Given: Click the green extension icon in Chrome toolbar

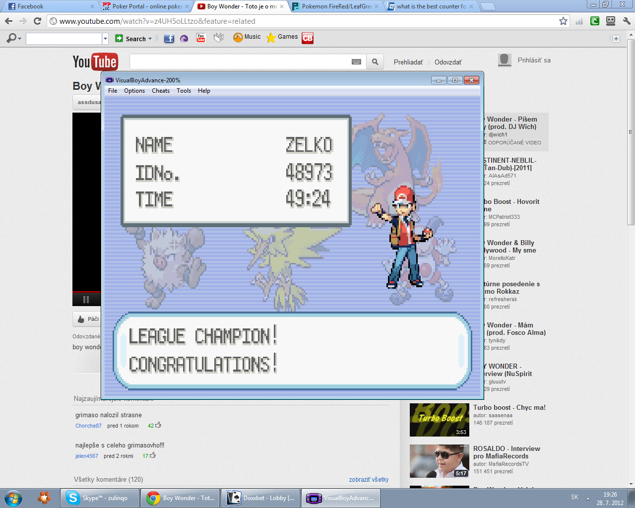Looking at the screenshot, I should click(x=595, y=21).
